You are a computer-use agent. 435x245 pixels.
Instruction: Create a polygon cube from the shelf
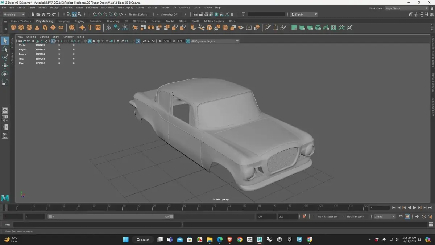21,28
